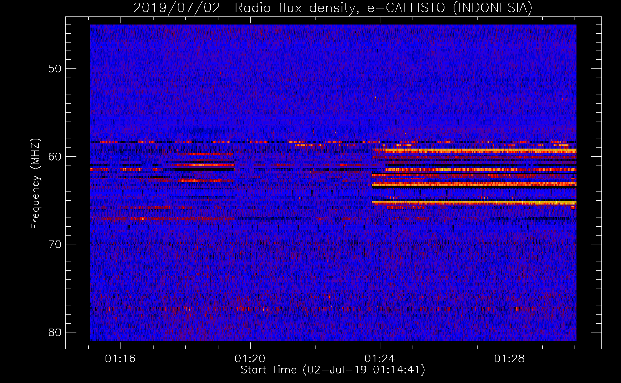
Task: Click the Start Time axis label
Action: [333, 370]
